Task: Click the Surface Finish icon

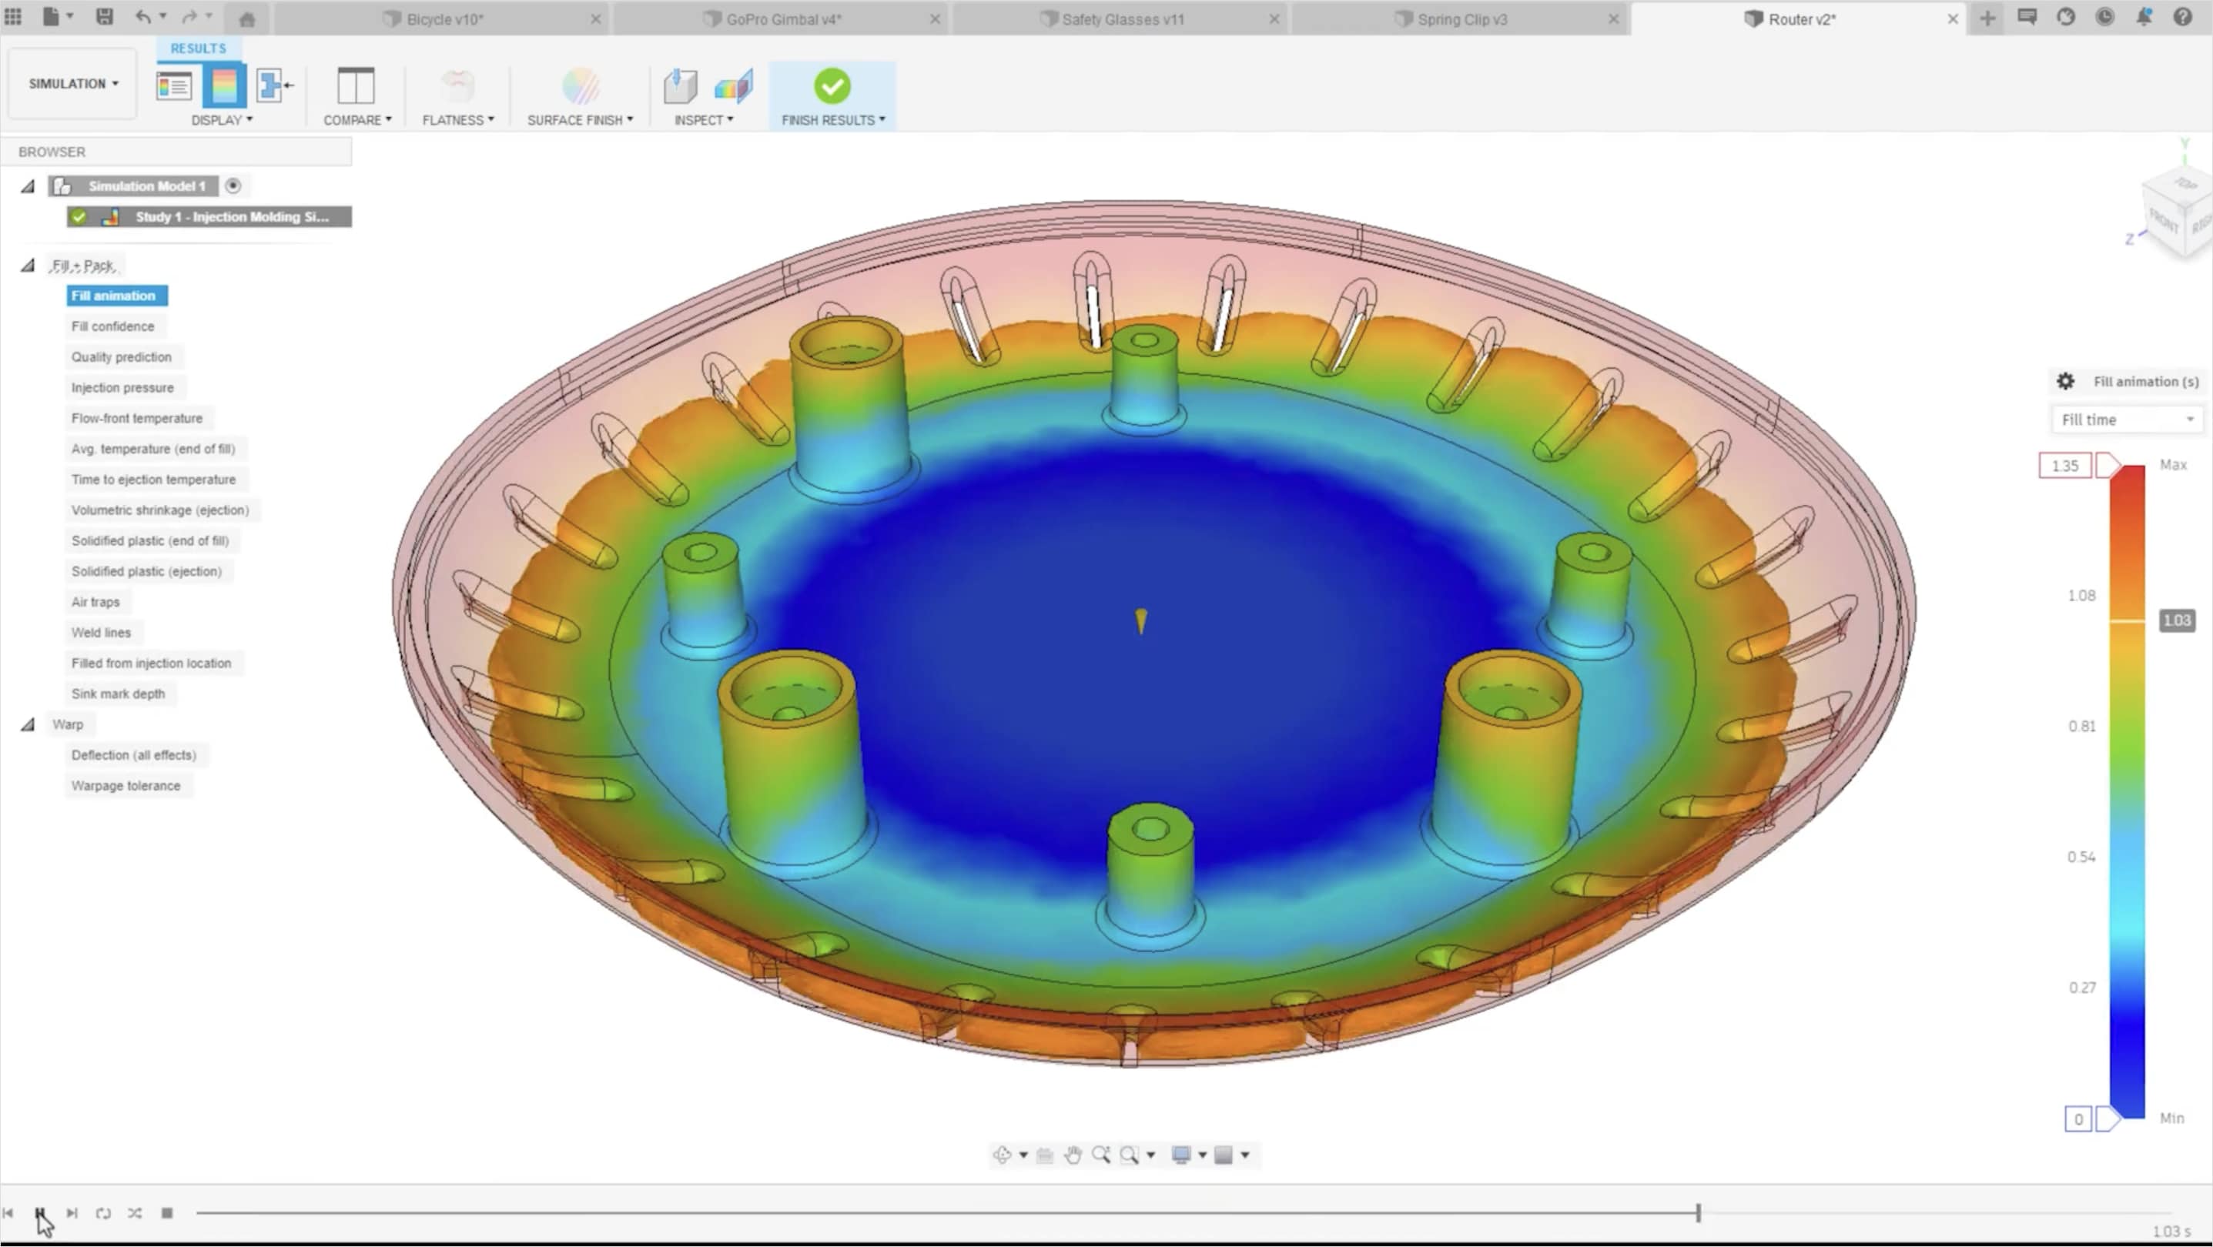Action: click(580, 86)
